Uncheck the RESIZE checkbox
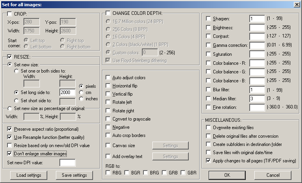302x183 pixels. pyautogui.click(x=10, y=57)
